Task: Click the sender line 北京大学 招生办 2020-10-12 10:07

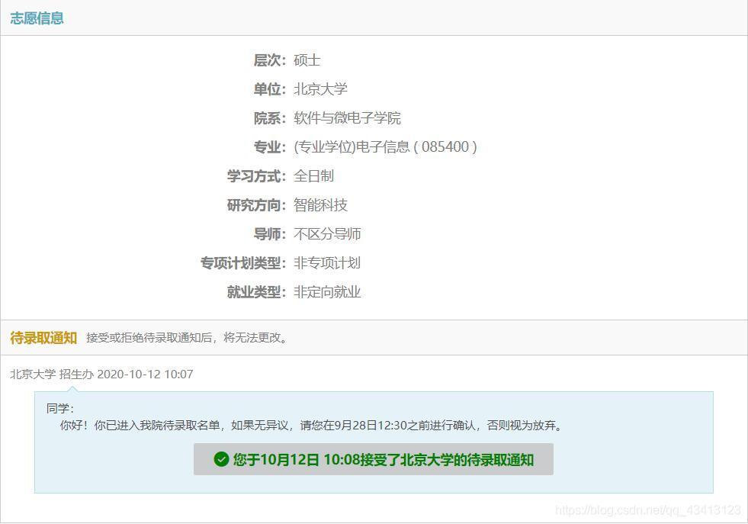Action: click(101, 375)
